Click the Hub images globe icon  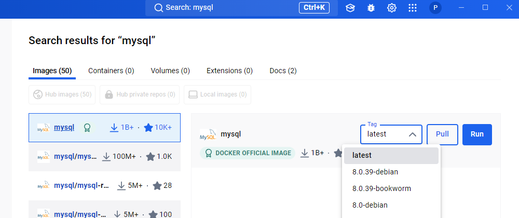(x=38, y=94)
